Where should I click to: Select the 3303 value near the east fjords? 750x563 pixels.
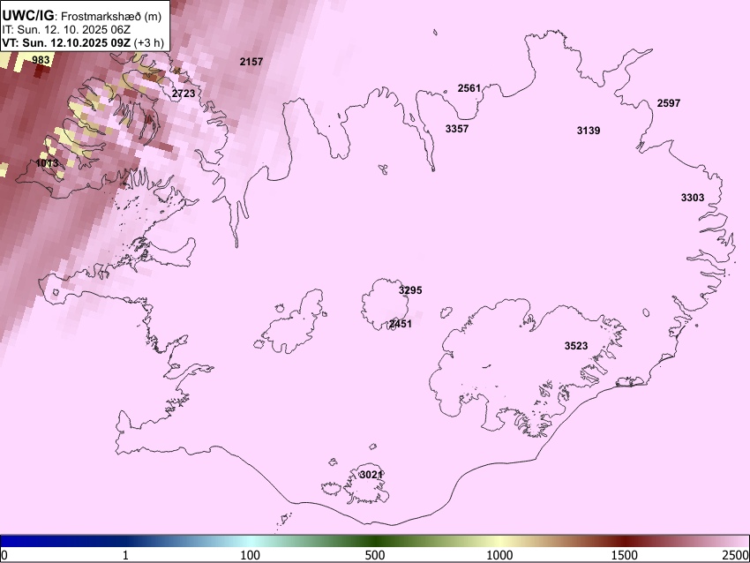pos(693,198)
